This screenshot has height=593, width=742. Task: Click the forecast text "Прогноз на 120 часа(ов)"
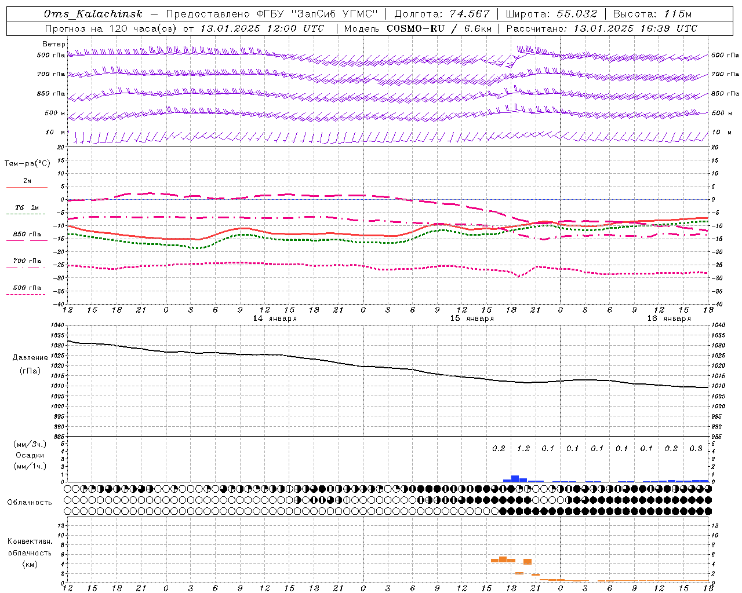[111, 28]
